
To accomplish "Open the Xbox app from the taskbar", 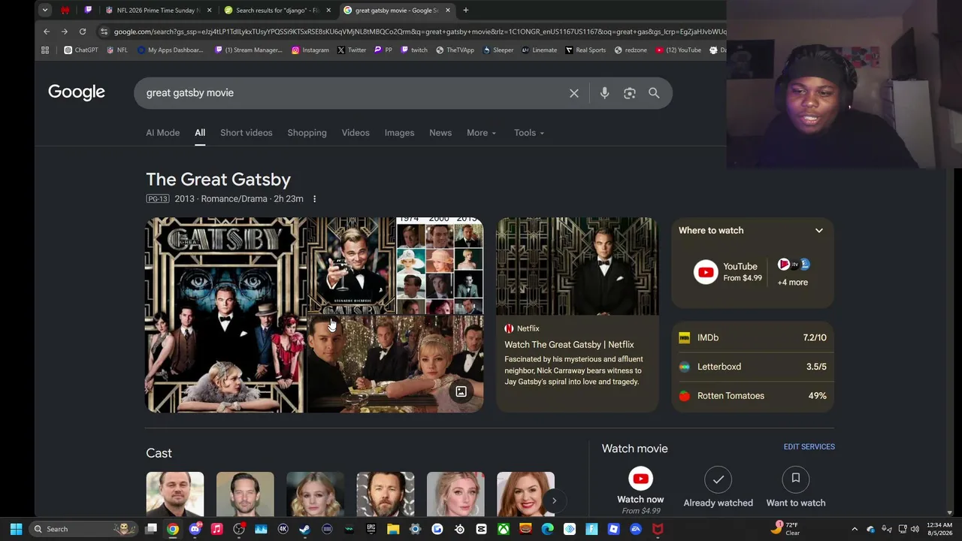I will coord(504,529).
